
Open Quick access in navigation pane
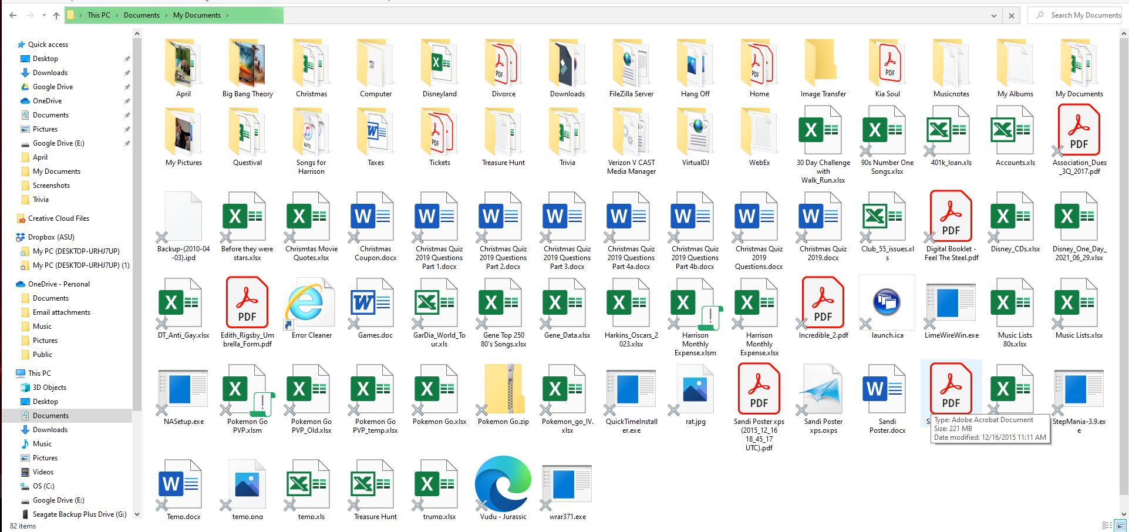click(48, 45)
